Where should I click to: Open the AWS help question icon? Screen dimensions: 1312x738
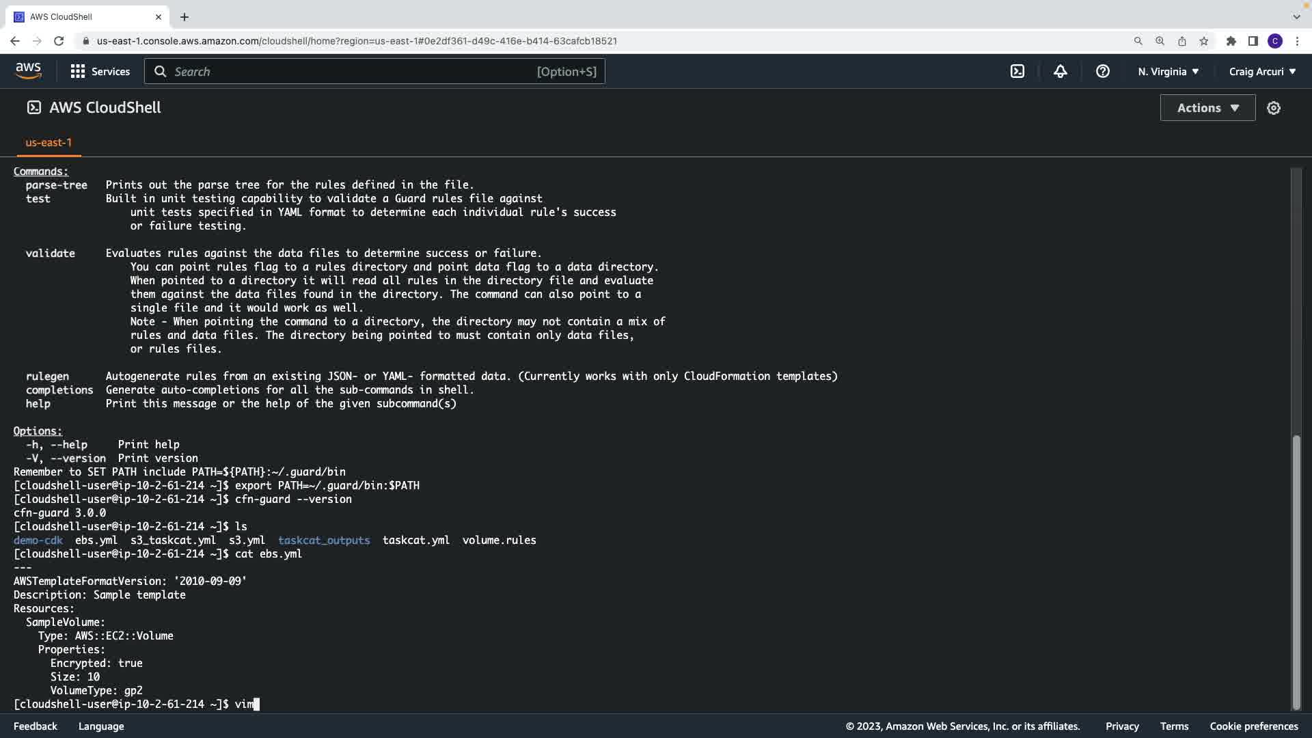(x=1102, y=71)
